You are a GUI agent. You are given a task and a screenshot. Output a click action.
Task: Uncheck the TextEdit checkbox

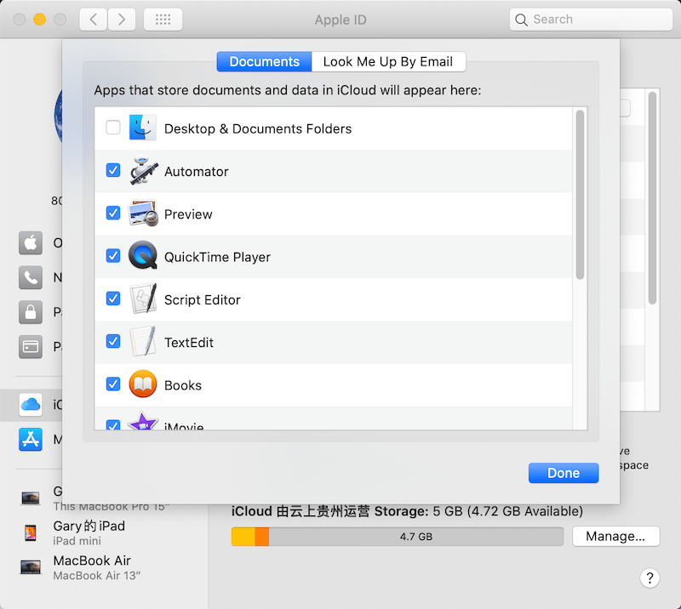click(x=113, y=341)
